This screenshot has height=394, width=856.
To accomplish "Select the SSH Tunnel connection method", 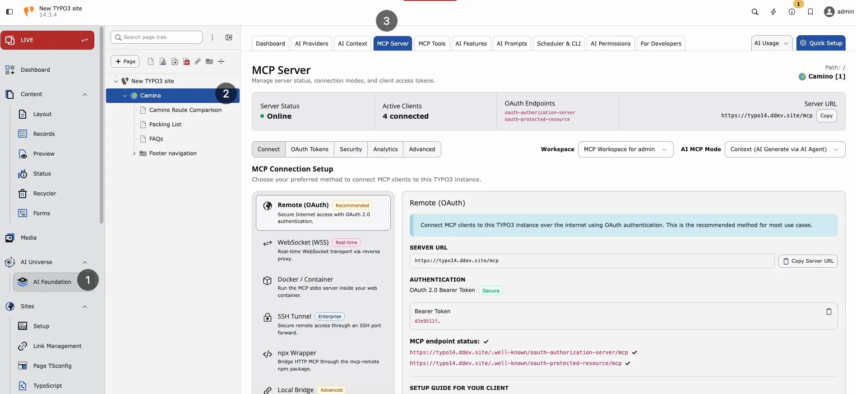I will (x=323, y=324).
